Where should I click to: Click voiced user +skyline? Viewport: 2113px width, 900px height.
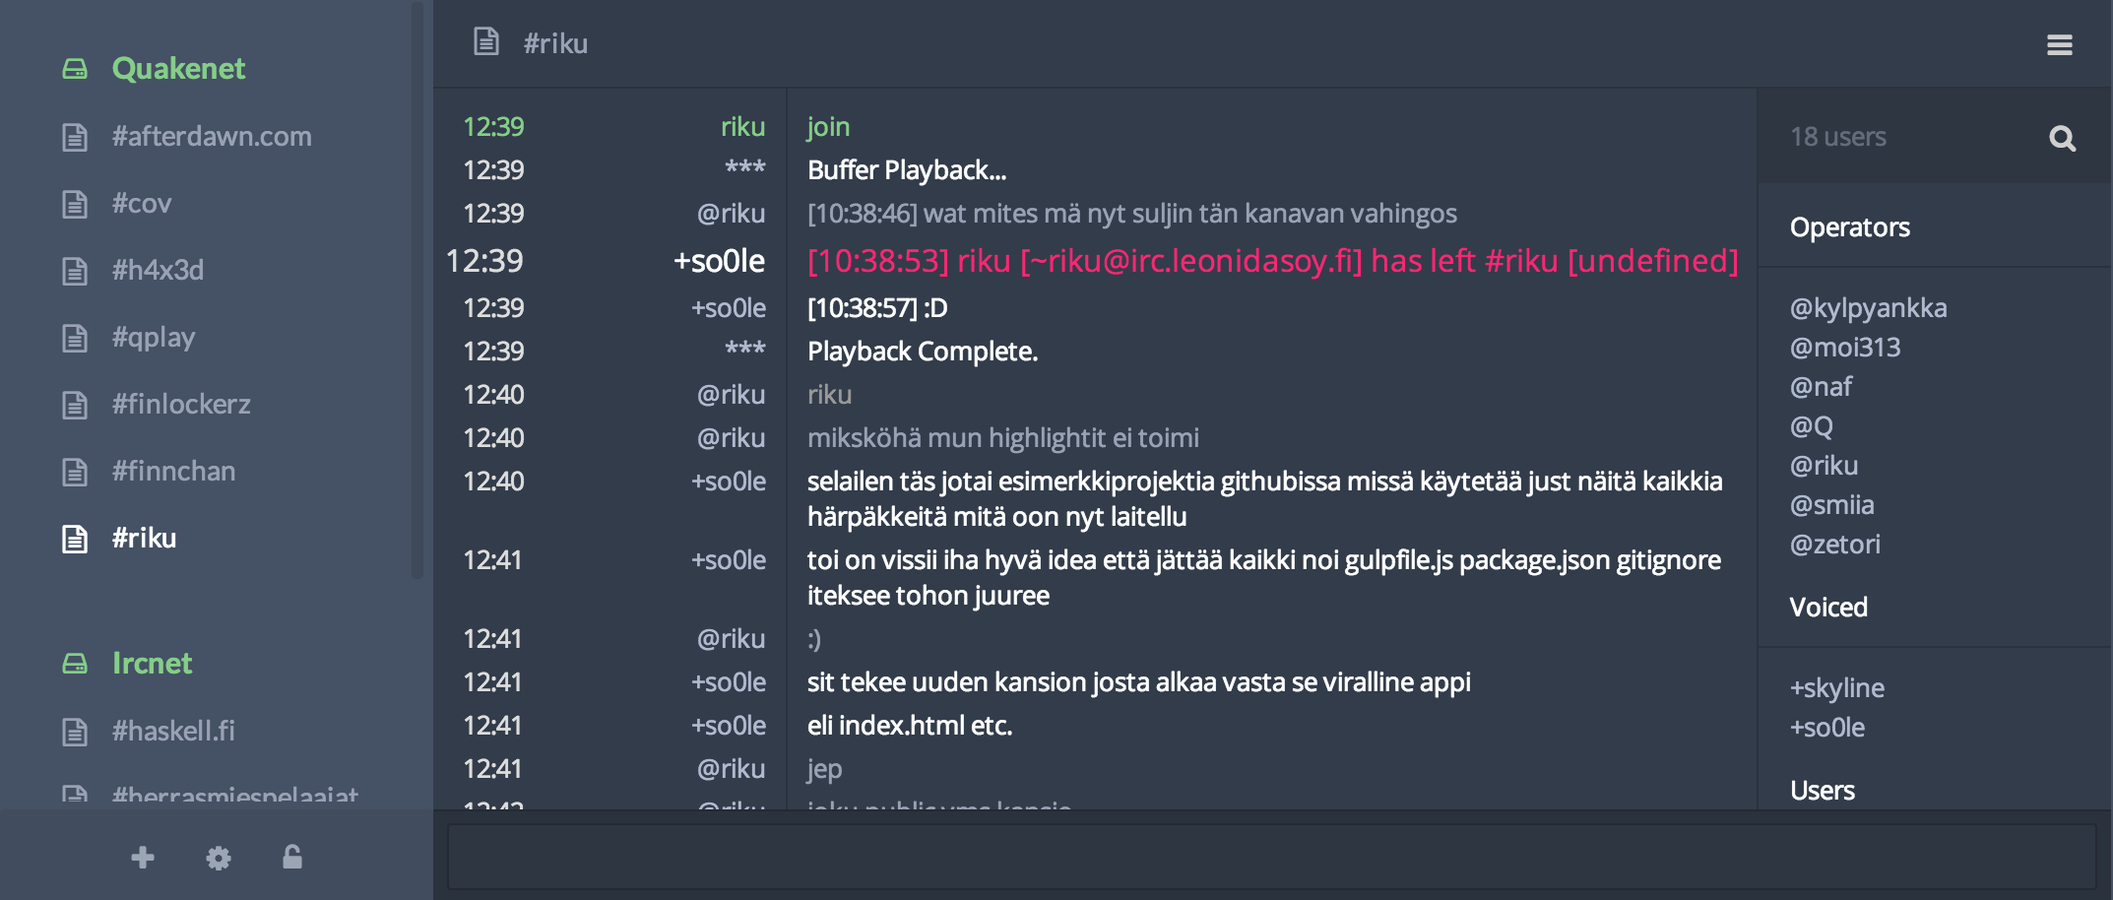click(1836, 688)
